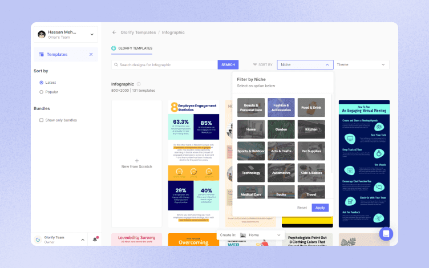Click the folder icon in Create in bar
This screenshot has height=268, width=429.
point(243,235)
